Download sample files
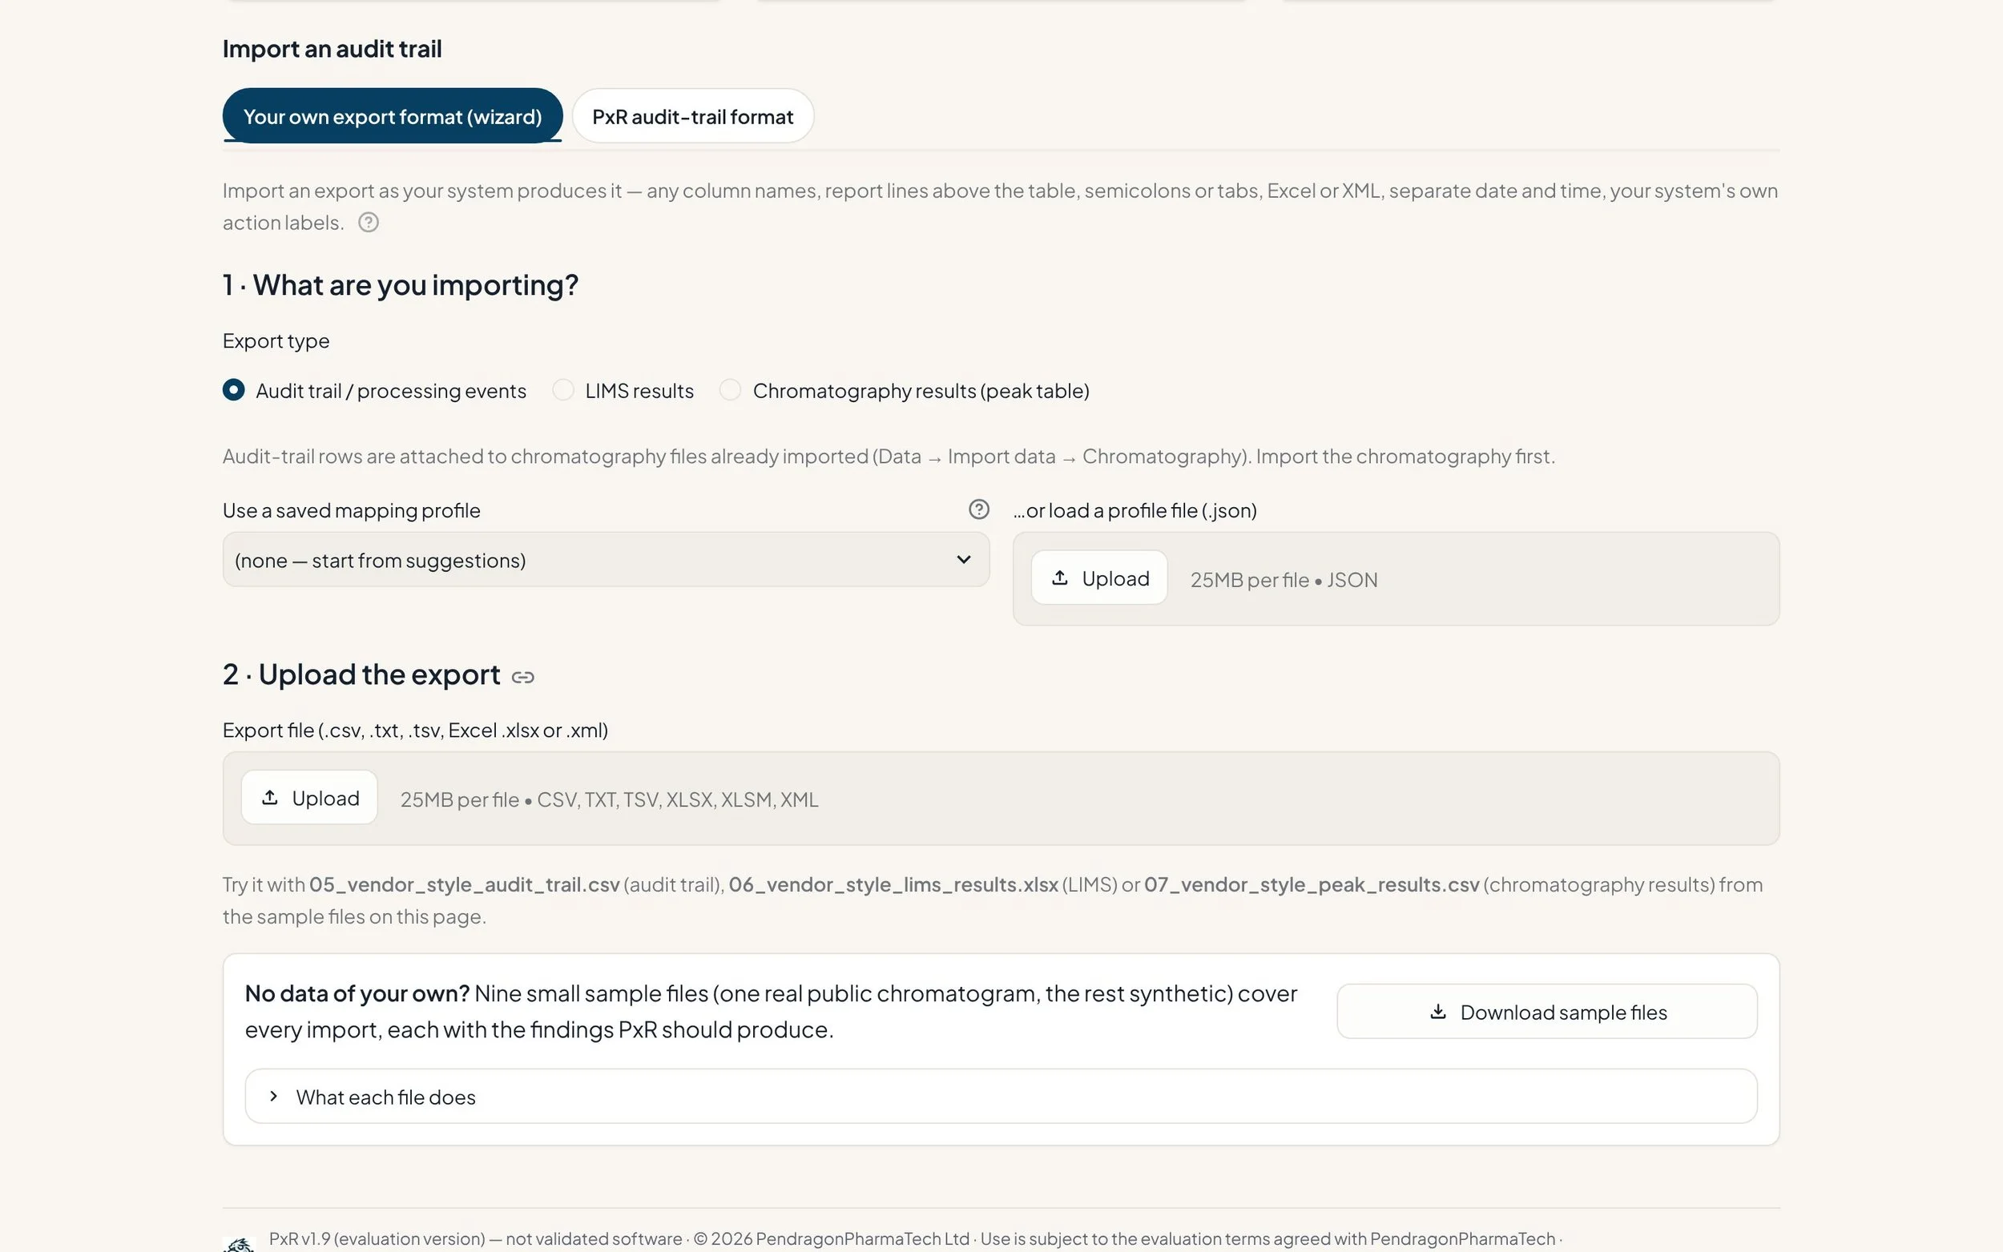 1546,1011
